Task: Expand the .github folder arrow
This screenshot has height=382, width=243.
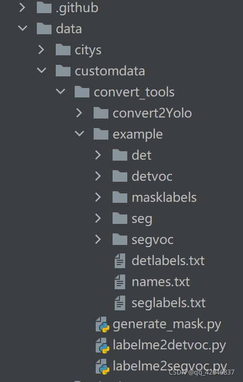Action: tap(22, 7)
